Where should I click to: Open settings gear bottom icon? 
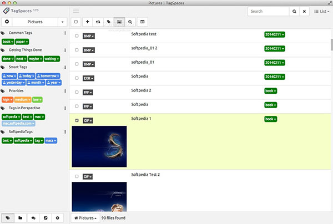[x=57, y=218]
